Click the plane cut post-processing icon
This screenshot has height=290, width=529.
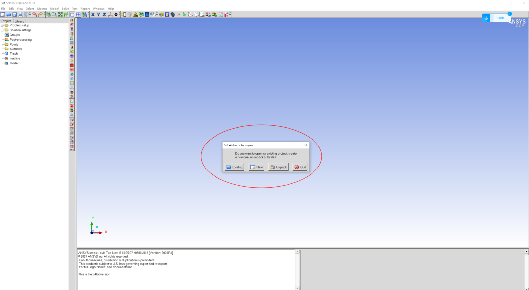click(167, 15)
